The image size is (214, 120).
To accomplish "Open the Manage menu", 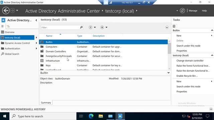I will coord(193,11).
